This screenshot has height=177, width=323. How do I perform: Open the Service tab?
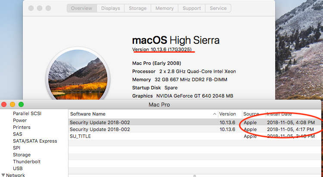[x=218, y=8]
